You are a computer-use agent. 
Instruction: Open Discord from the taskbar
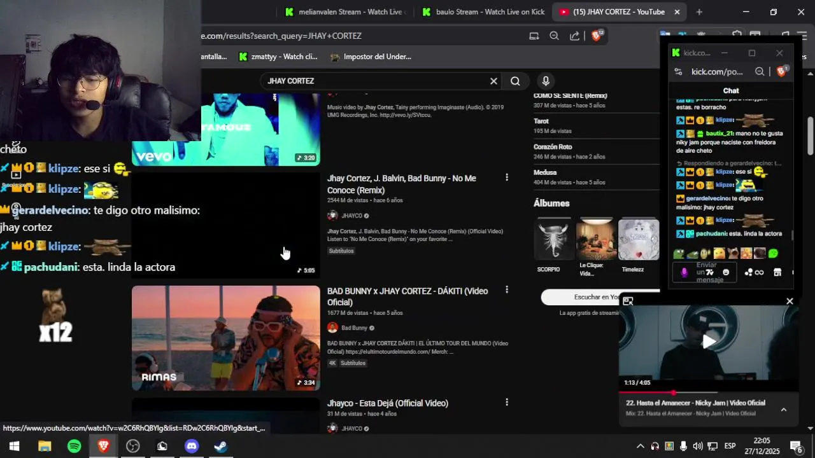coord(192,446)
